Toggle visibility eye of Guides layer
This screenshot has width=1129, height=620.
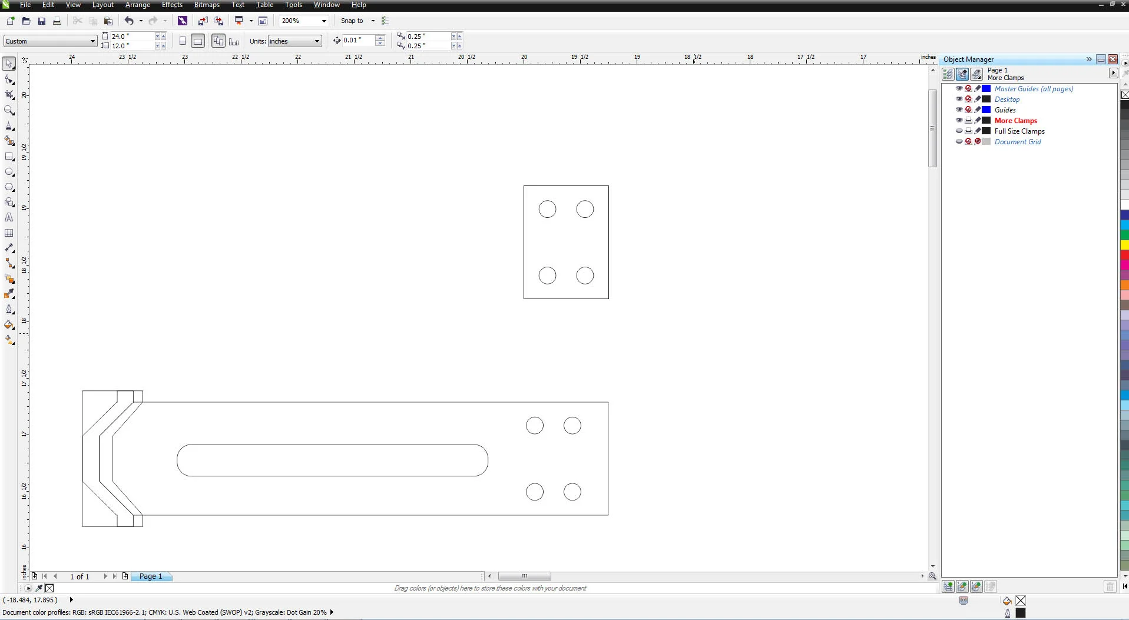pyautogui.click(x=959, y=110)
